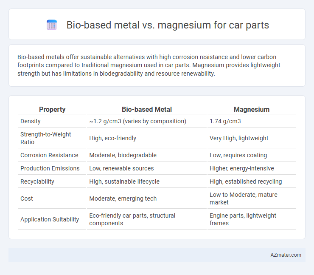Image resolution: width=314 pixels, height=275 pixels.
Task: Click the 'Low, requires coating' cell
Action: 238,155
